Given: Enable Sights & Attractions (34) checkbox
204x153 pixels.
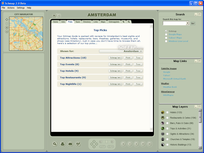Looking at the screenshot, I should 167,134.
